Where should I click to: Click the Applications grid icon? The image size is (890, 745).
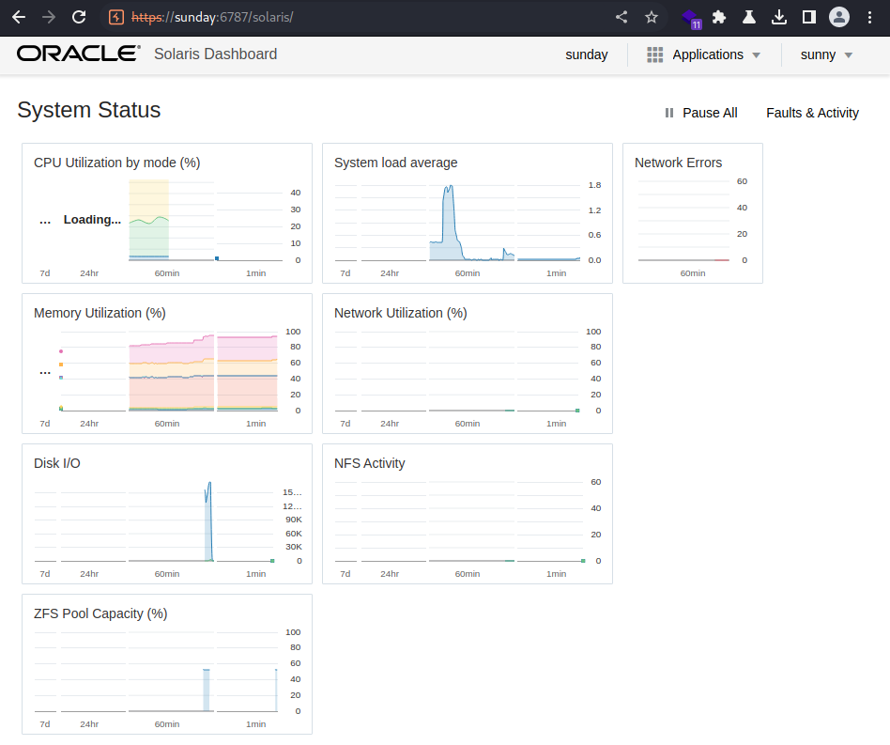tap(655, 54)
